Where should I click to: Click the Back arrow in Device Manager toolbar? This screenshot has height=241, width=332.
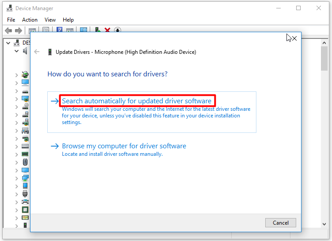coord(8,30)
